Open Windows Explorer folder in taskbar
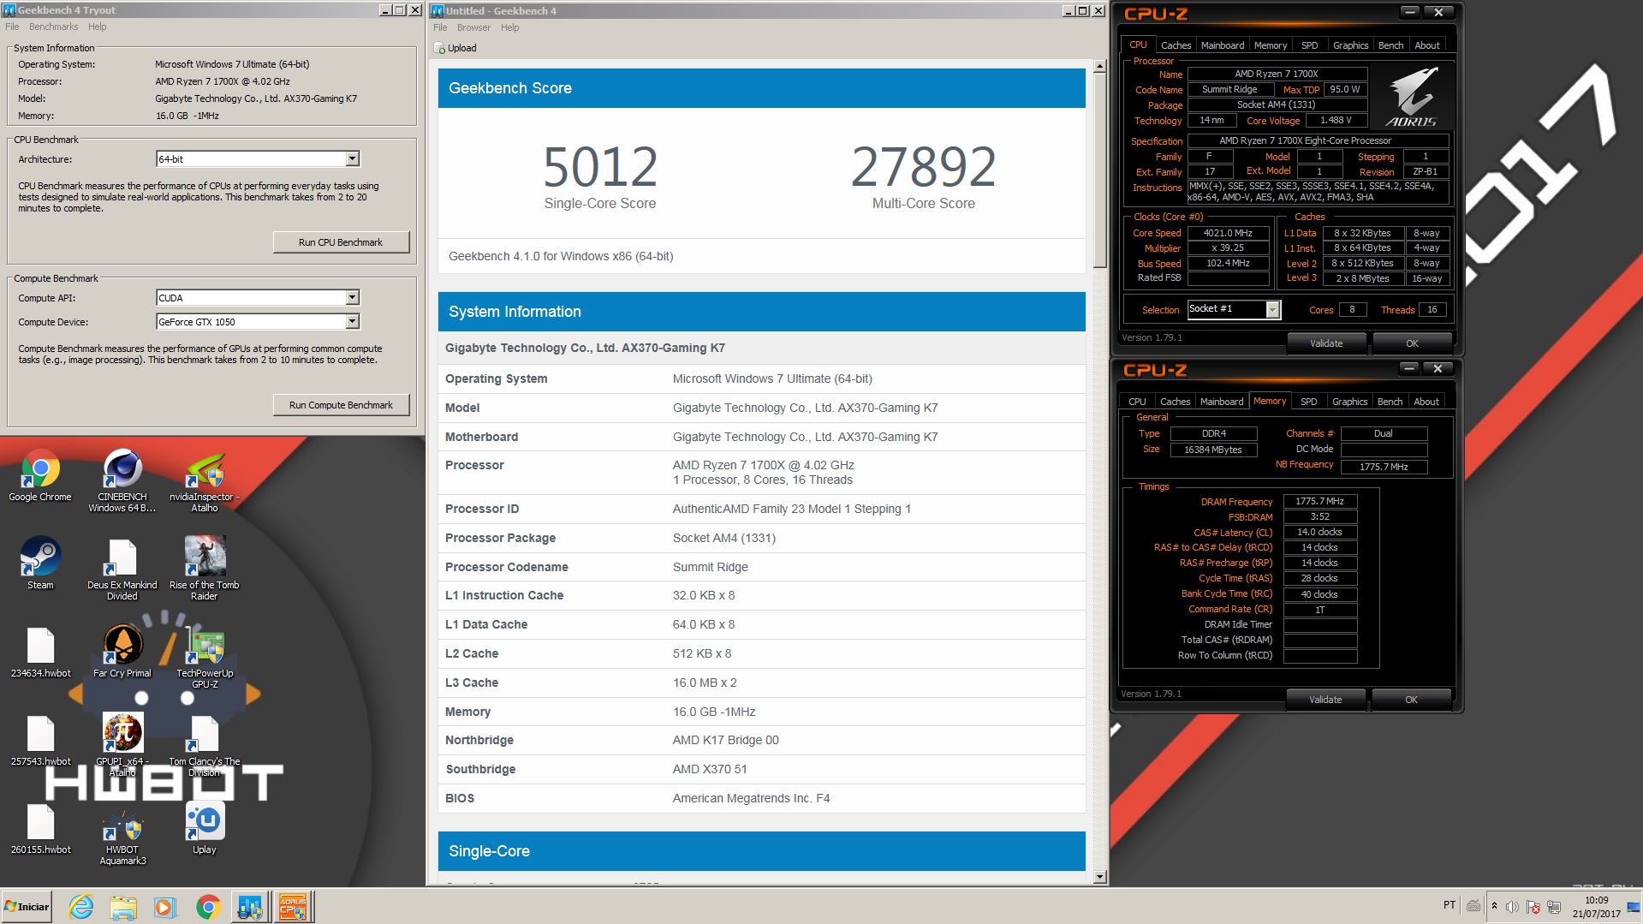The height and width of the screenshot is (924, 1643). pyautogui.click(x=123, y=907)
